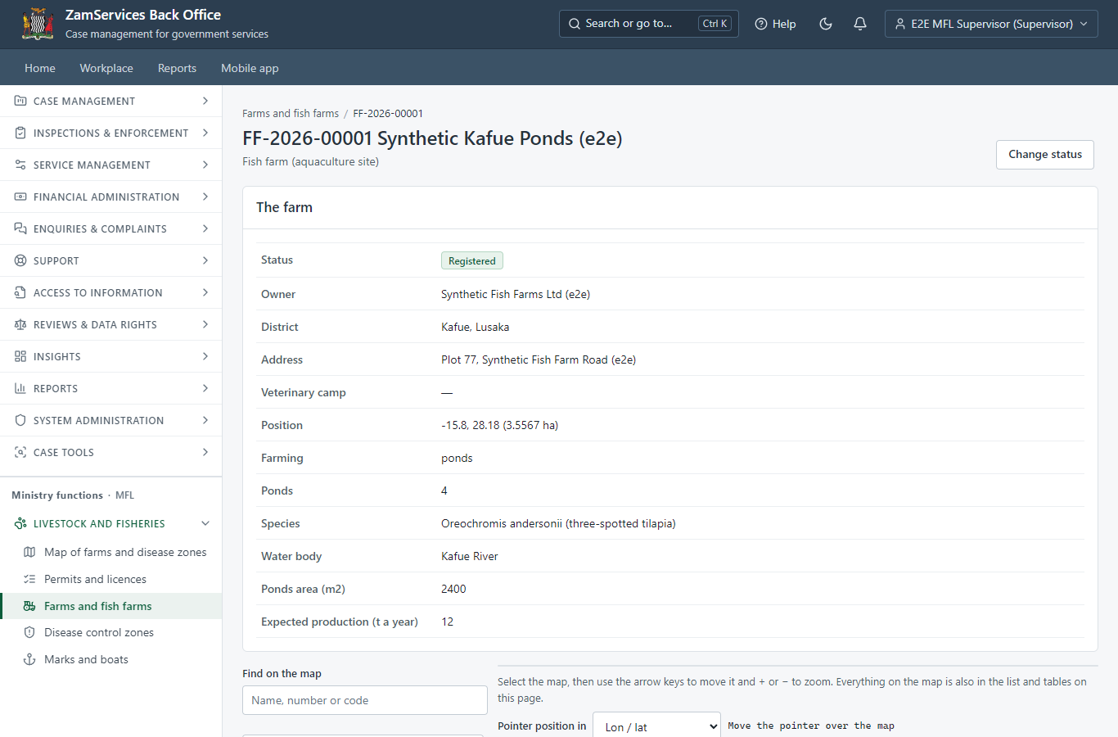
Task: Click the Case Tools scan icon
Action: coord(20,452)
